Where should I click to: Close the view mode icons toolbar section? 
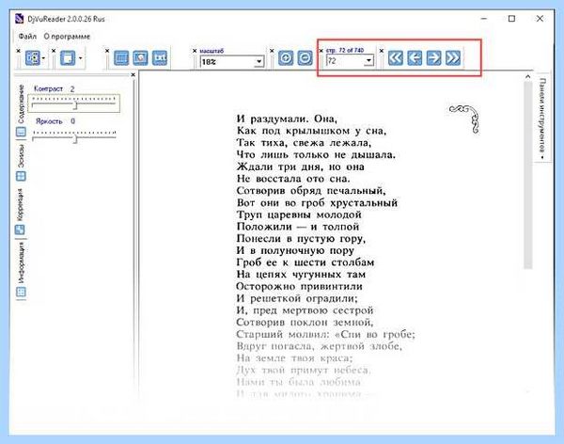[x=107, y=51]
